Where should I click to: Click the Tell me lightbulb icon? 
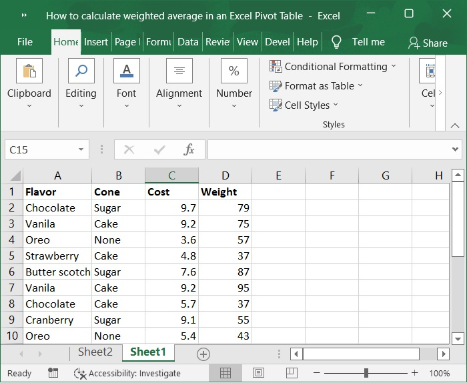click(x=336, y=42)
